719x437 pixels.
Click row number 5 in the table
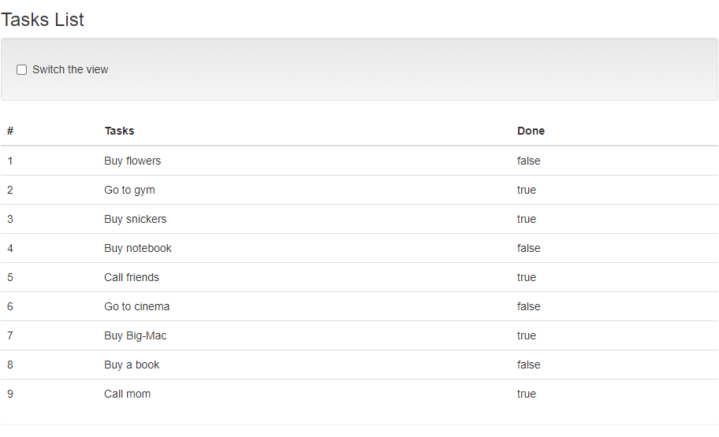(x=10, y=277)
